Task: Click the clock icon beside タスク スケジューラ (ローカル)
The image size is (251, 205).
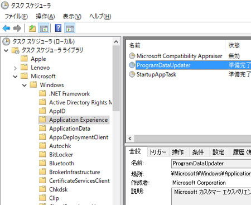Action: pos(6,41)
